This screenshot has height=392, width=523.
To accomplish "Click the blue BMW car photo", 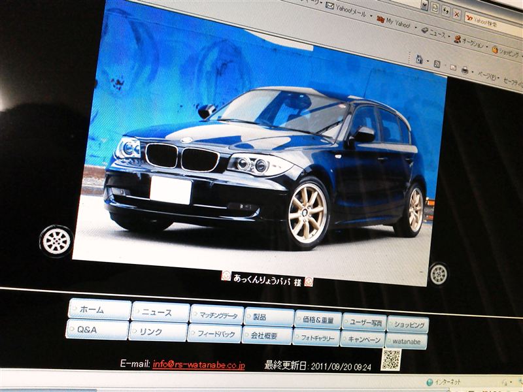I will click(260, 143).
